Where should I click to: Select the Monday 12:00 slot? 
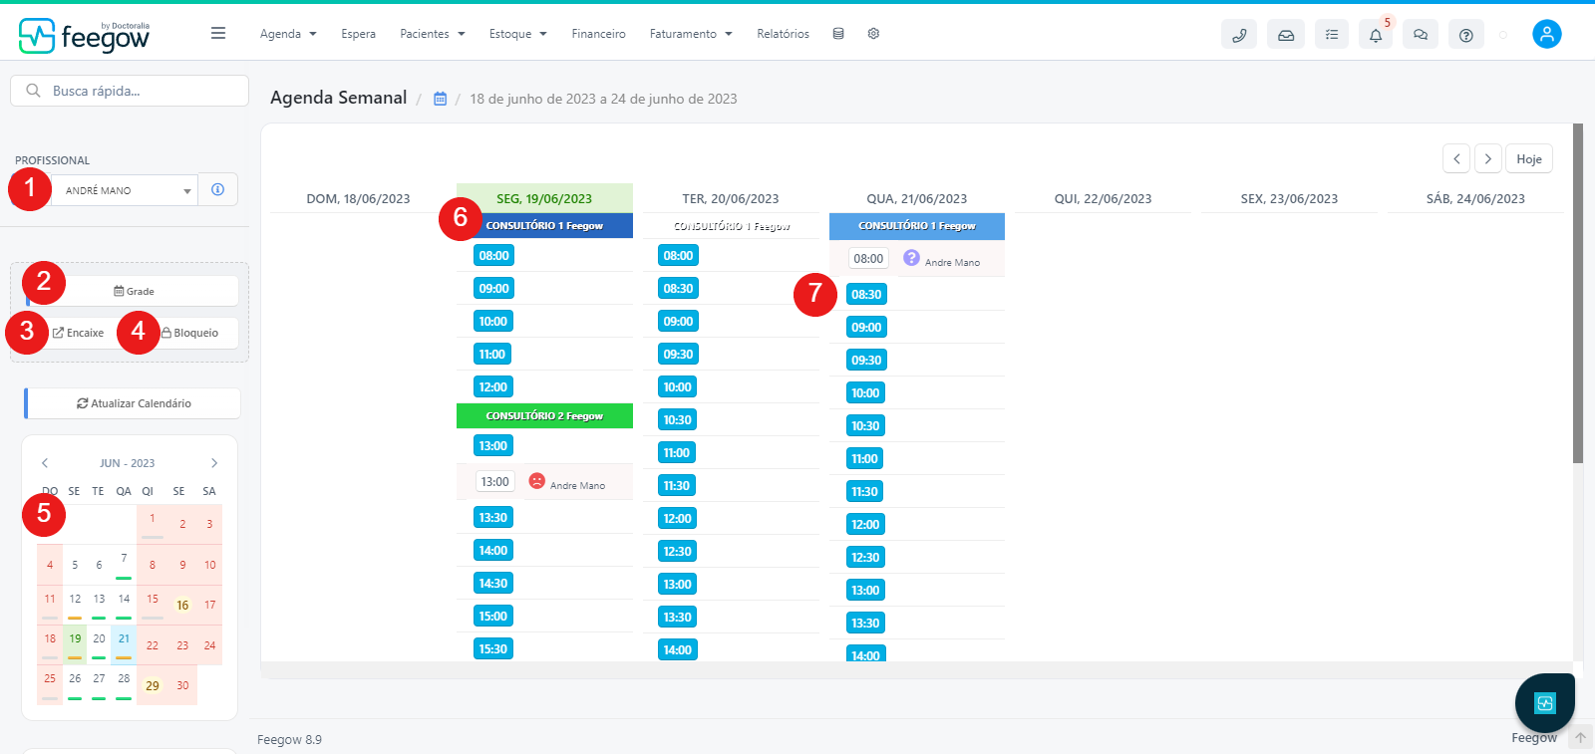coord(492,387)
